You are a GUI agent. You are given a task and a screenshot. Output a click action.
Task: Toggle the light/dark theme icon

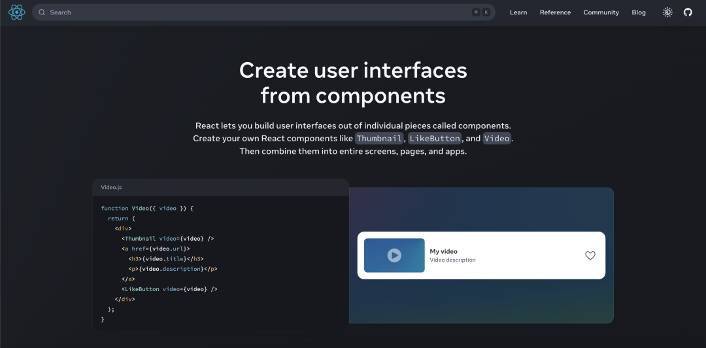pyautogui.click(x=667, y=12)
